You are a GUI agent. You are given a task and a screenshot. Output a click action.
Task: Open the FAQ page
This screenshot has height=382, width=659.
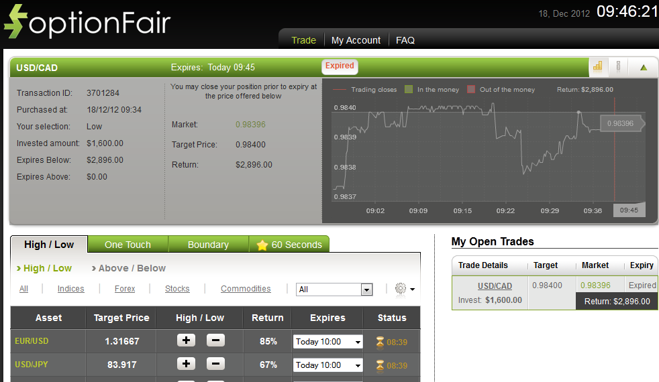[x=405, y=40]
